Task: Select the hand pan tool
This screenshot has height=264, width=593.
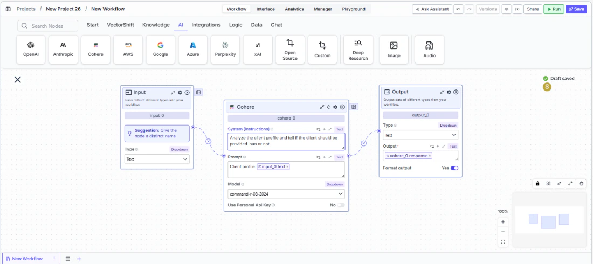Action: [581, 183]
